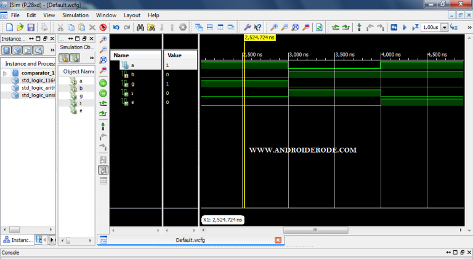Click the Name column header in waveform
The height and width of the screenshot is (259, 473).
pyautogui.click(x=136, y=55)
